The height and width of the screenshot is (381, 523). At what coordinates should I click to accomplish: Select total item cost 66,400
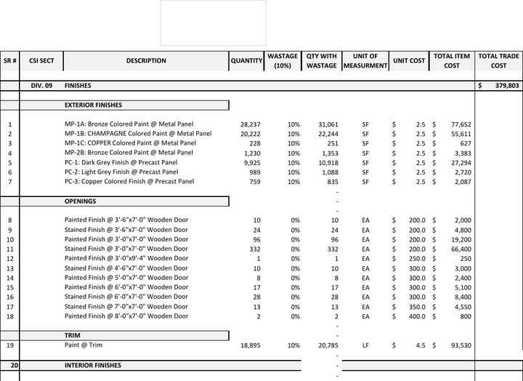pyautogui.click(x=463, y=249)
